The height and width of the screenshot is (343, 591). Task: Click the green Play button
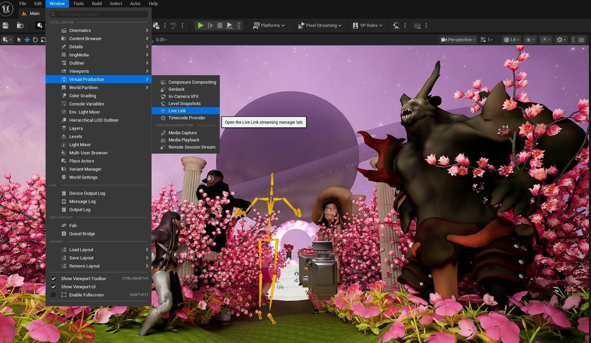[x=201, y=25]
